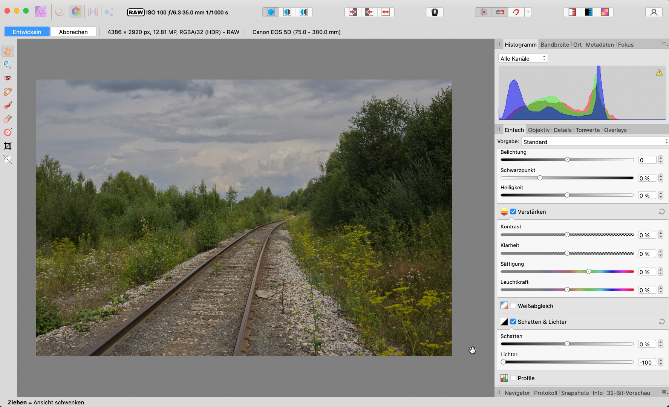
Task: Select the Blemish Removal bandage tool
Action: pos(8,92)
